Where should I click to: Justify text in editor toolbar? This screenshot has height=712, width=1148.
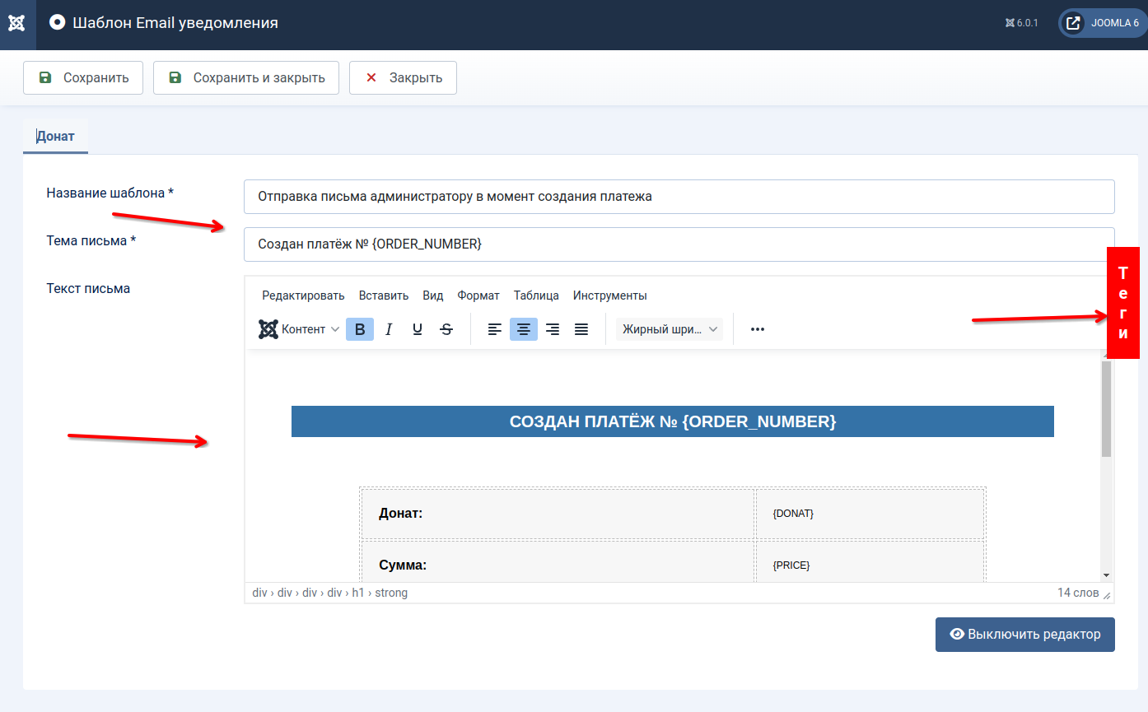coord(581,329)
